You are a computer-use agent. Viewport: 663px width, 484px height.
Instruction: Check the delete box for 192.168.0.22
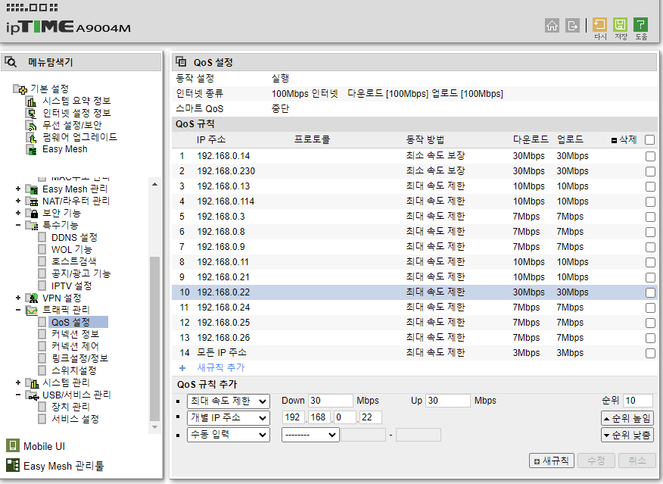(x=650, y=292)
